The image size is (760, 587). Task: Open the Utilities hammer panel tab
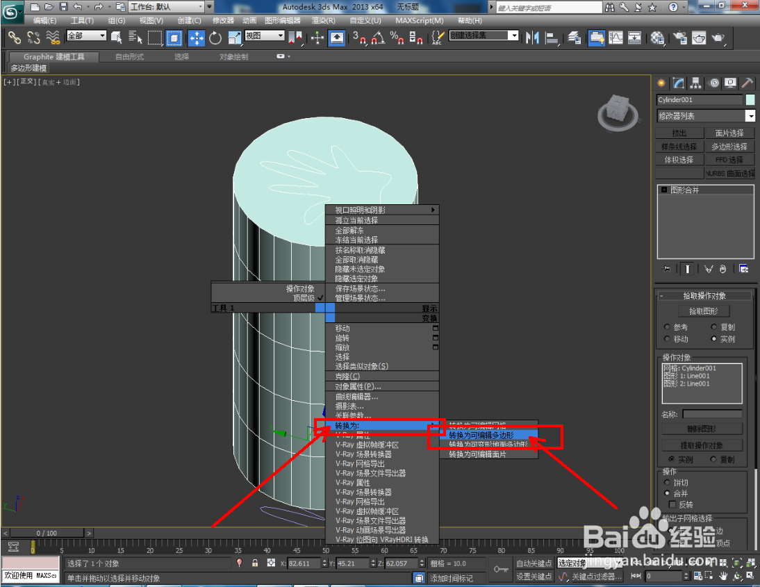747,83
